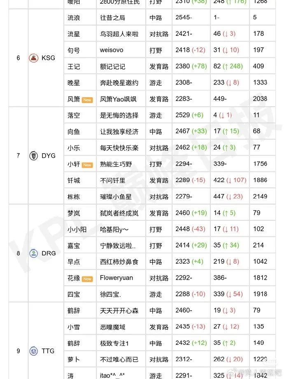The image size is (284, 379).
Task: Click the DYG team logo
Action: [34, 156]
